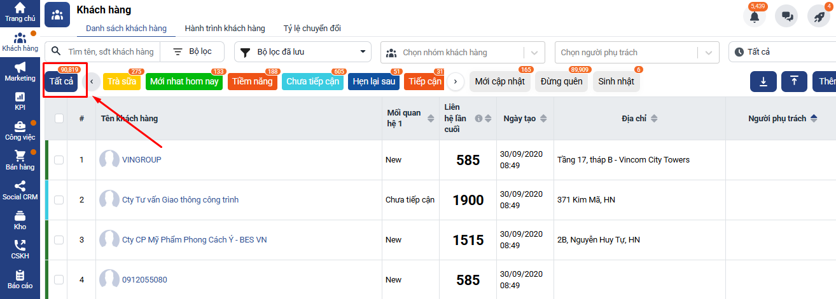This screenshot has width=836, height=299.
Task: Click Tất cả customers button
Action: 61,81
